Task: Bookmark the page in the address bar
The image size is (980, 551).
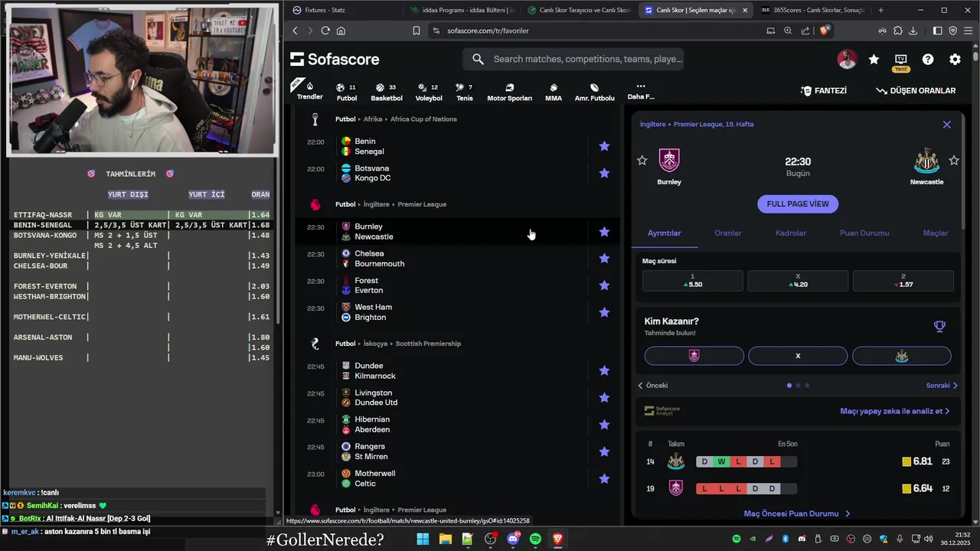Action: (x=416, y=31)
